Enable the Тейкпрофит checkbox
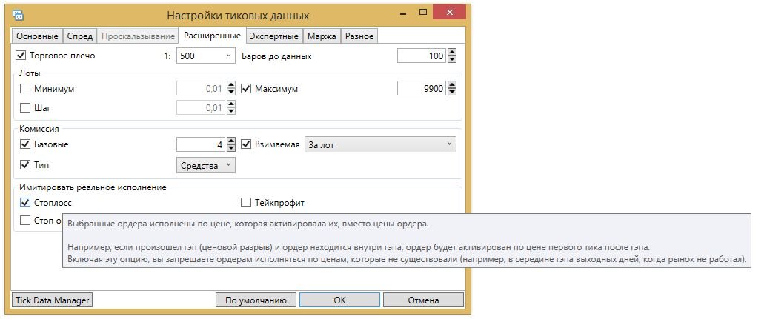 pyautogui.click(x=245, y=203)
